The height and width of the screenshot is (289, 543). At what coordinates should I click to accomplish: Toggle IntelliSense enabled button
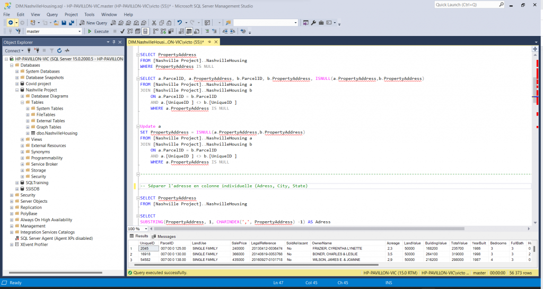click(x=145, y=31)
